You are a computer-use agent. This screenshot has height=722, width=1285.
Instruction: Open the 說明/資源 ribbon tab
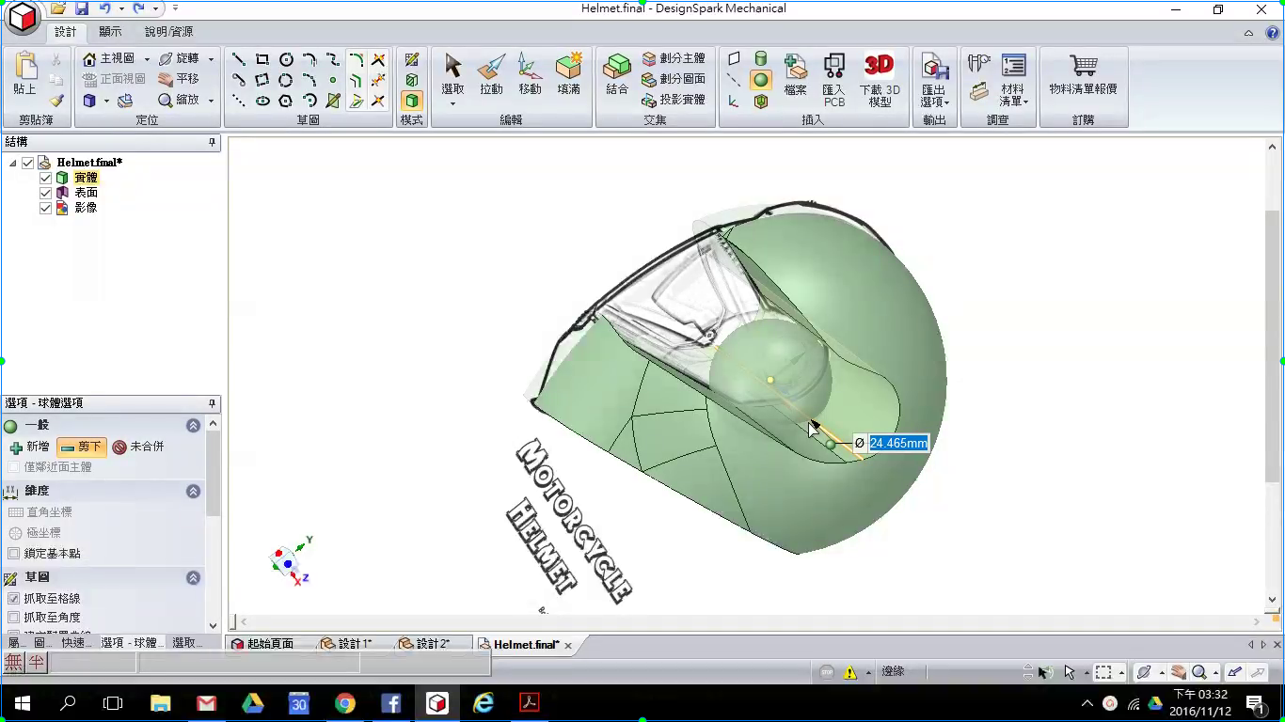(x=168, y=32)
